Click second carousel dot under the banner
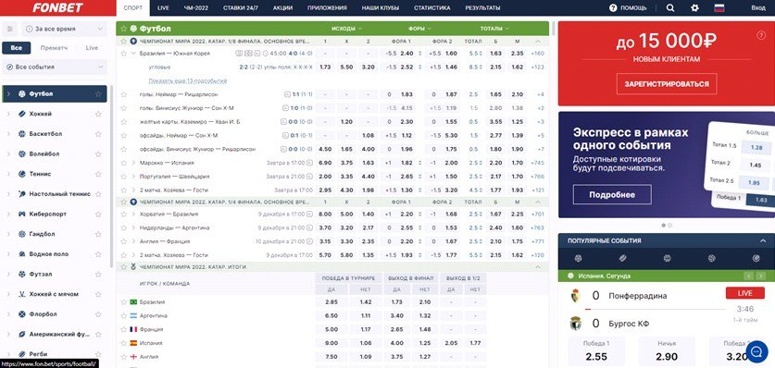This screenshot has height=368, width=775. (669, 225)
